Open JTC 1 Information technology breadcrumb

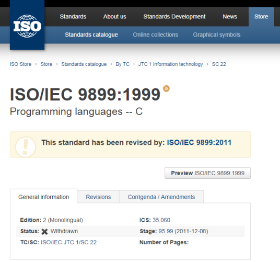(x=170, y=64)
